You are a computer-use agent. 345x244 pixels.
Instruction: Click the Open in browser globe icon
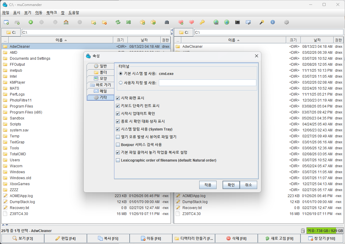tap(227, 22)
